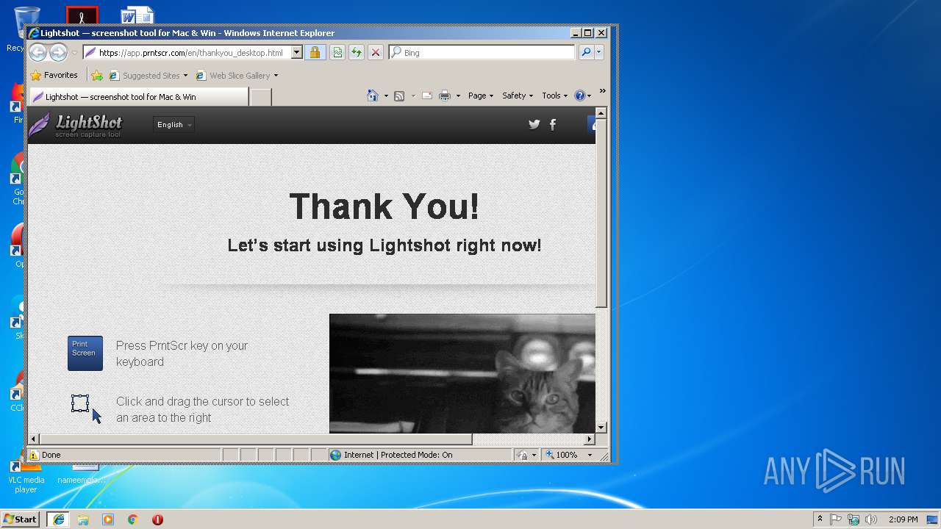Viewport: 941px width, 529px height.
Task: Click the network connection tray icon
Action: [x=854, y=519]
